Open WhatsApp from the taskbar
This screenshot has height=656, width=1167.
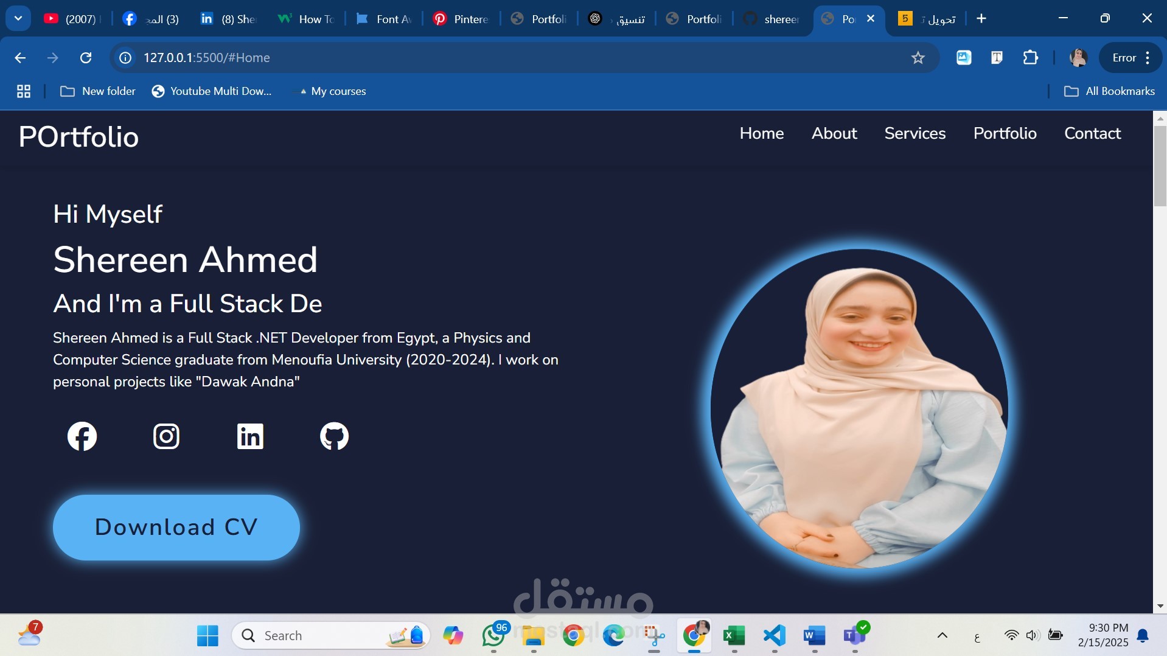point(493,636)
